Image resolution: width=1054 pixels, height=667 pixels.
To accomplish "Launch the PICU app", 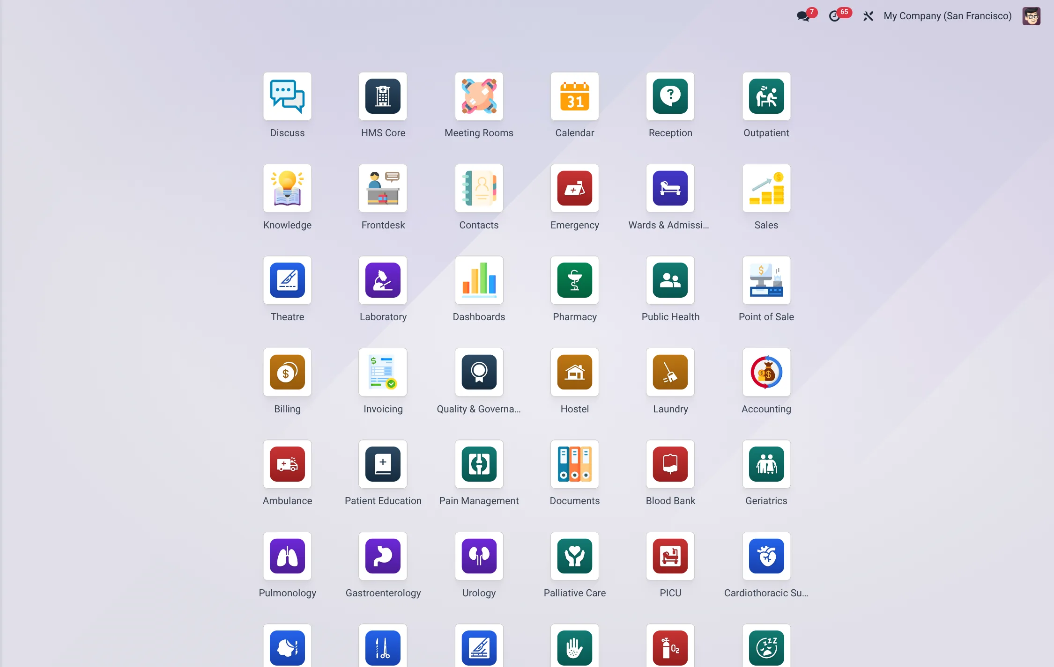I will [x=670, y=556].
